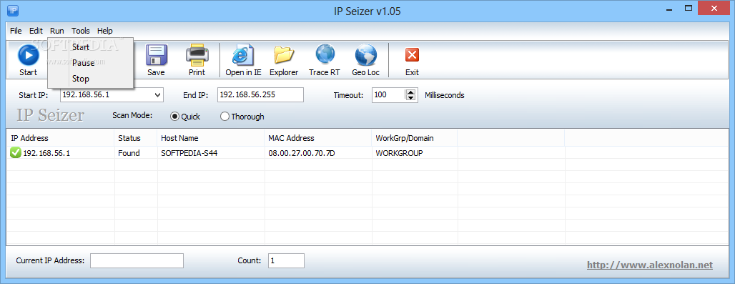Click the Print printer icon
This screenshot has height=284, width=735.
[x=197, y=56]
